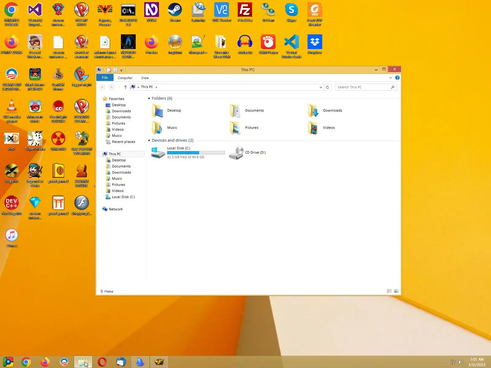This screenshot has height=368, width=491.
Task: Select the NVDA desktop shortcut
Action: [x=152, y=12]
